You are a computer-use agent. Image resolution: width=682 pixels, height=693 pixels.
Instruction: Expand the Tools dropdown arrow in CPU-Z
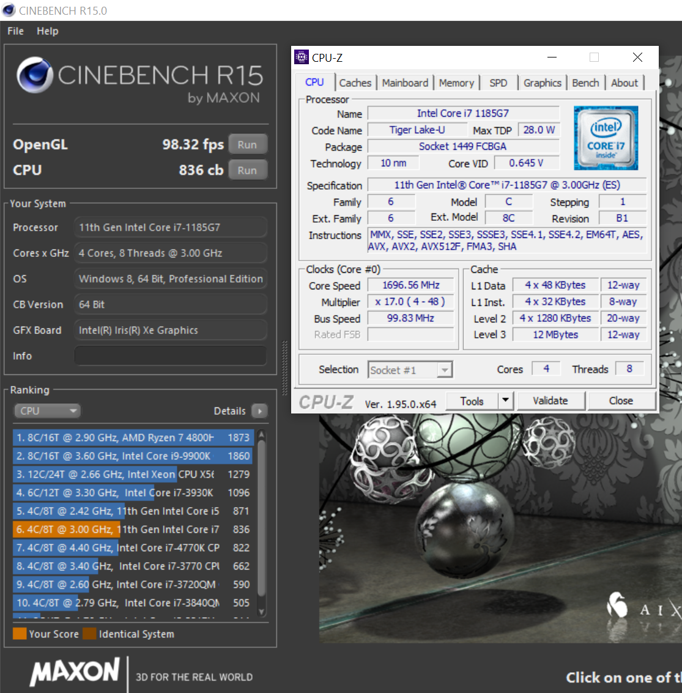point(506,401)
